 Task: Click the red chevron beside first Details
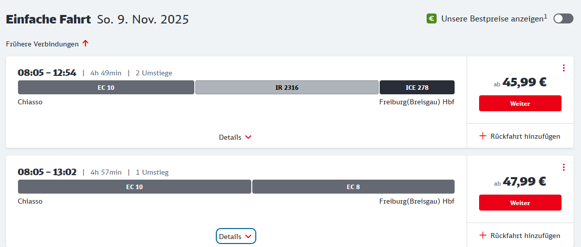click(248, 137)
